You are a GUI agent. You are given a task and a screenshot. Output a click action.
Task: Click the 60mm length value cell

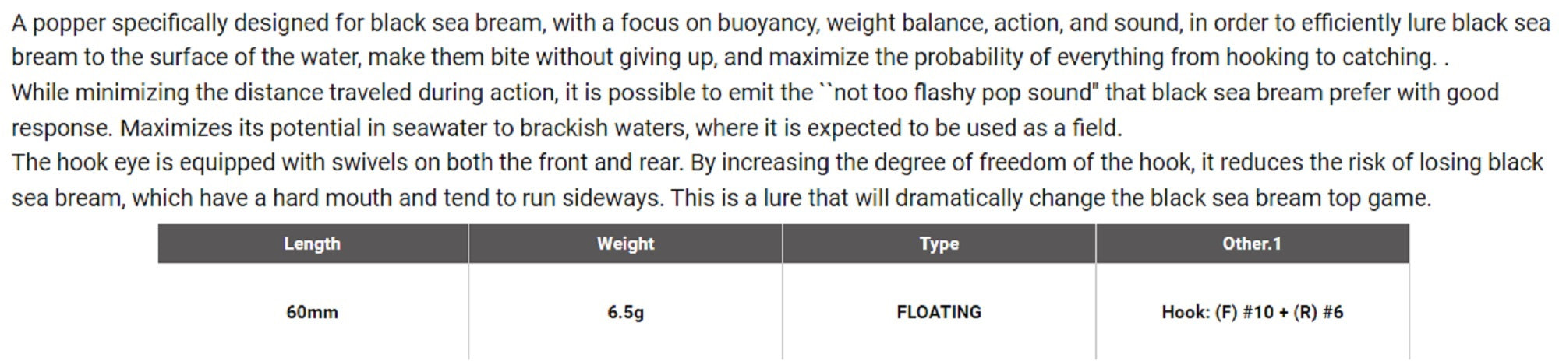[x=312, y=312]
